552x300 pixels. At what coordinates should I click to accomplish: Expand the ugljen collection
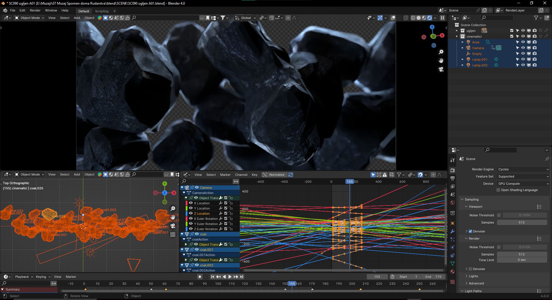pos(457,30)
